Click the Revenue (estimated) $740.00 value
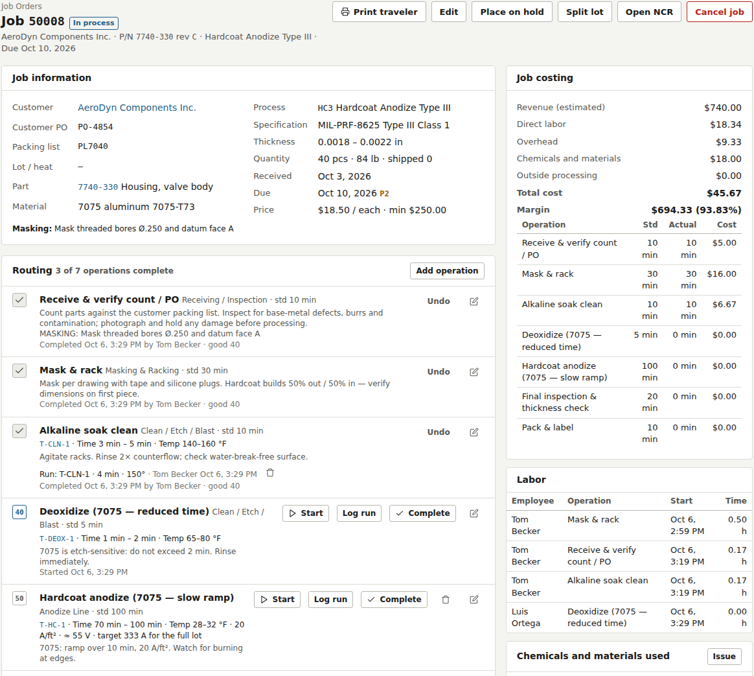This screenshot has width=754, height=676. coord(723,108)
